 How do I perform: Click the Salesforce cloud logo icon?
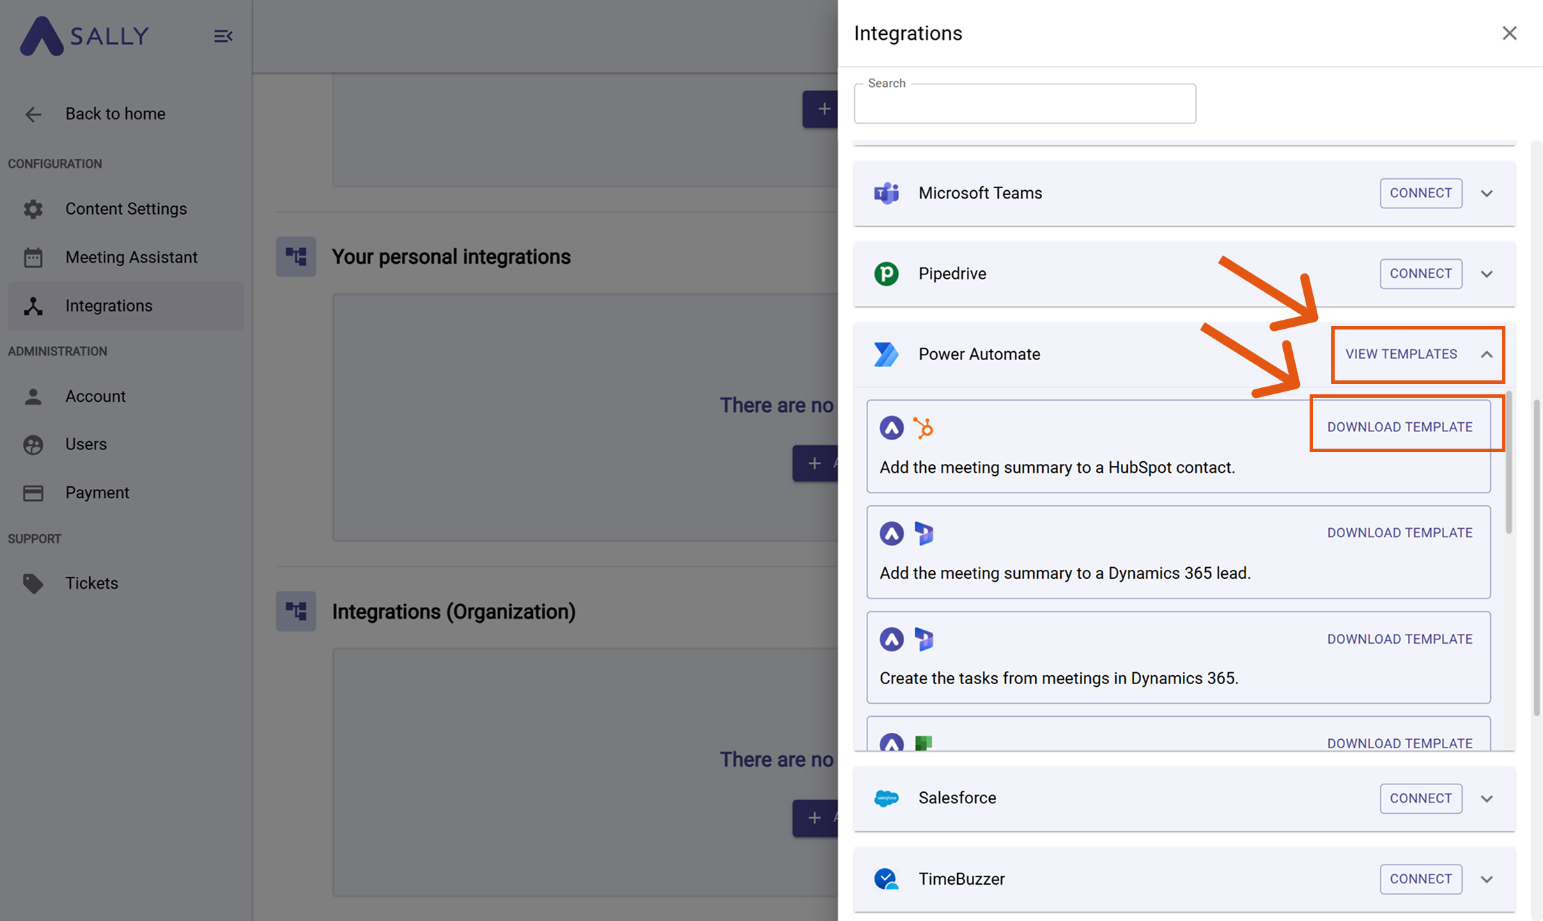point(886,798)
